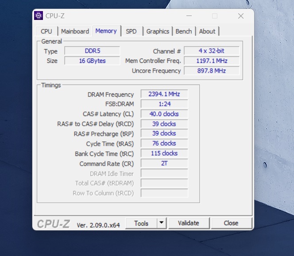The width and height of the screenshot is (294, 256).
Task: Click the 2394.1 MHz DRAM frequency value
Action: (164, 94)
